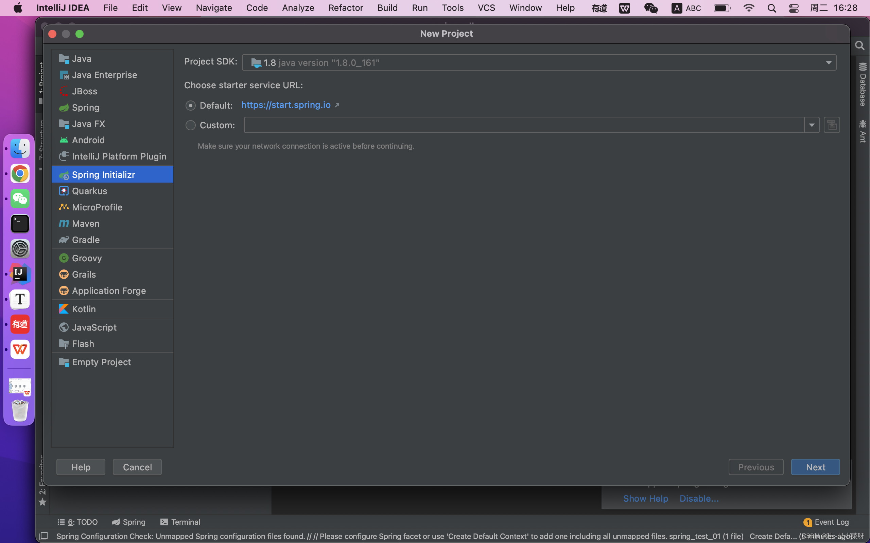Choose Quarkus project type
This screenshot has height=543, width=870.
click(x=112, y=191)
